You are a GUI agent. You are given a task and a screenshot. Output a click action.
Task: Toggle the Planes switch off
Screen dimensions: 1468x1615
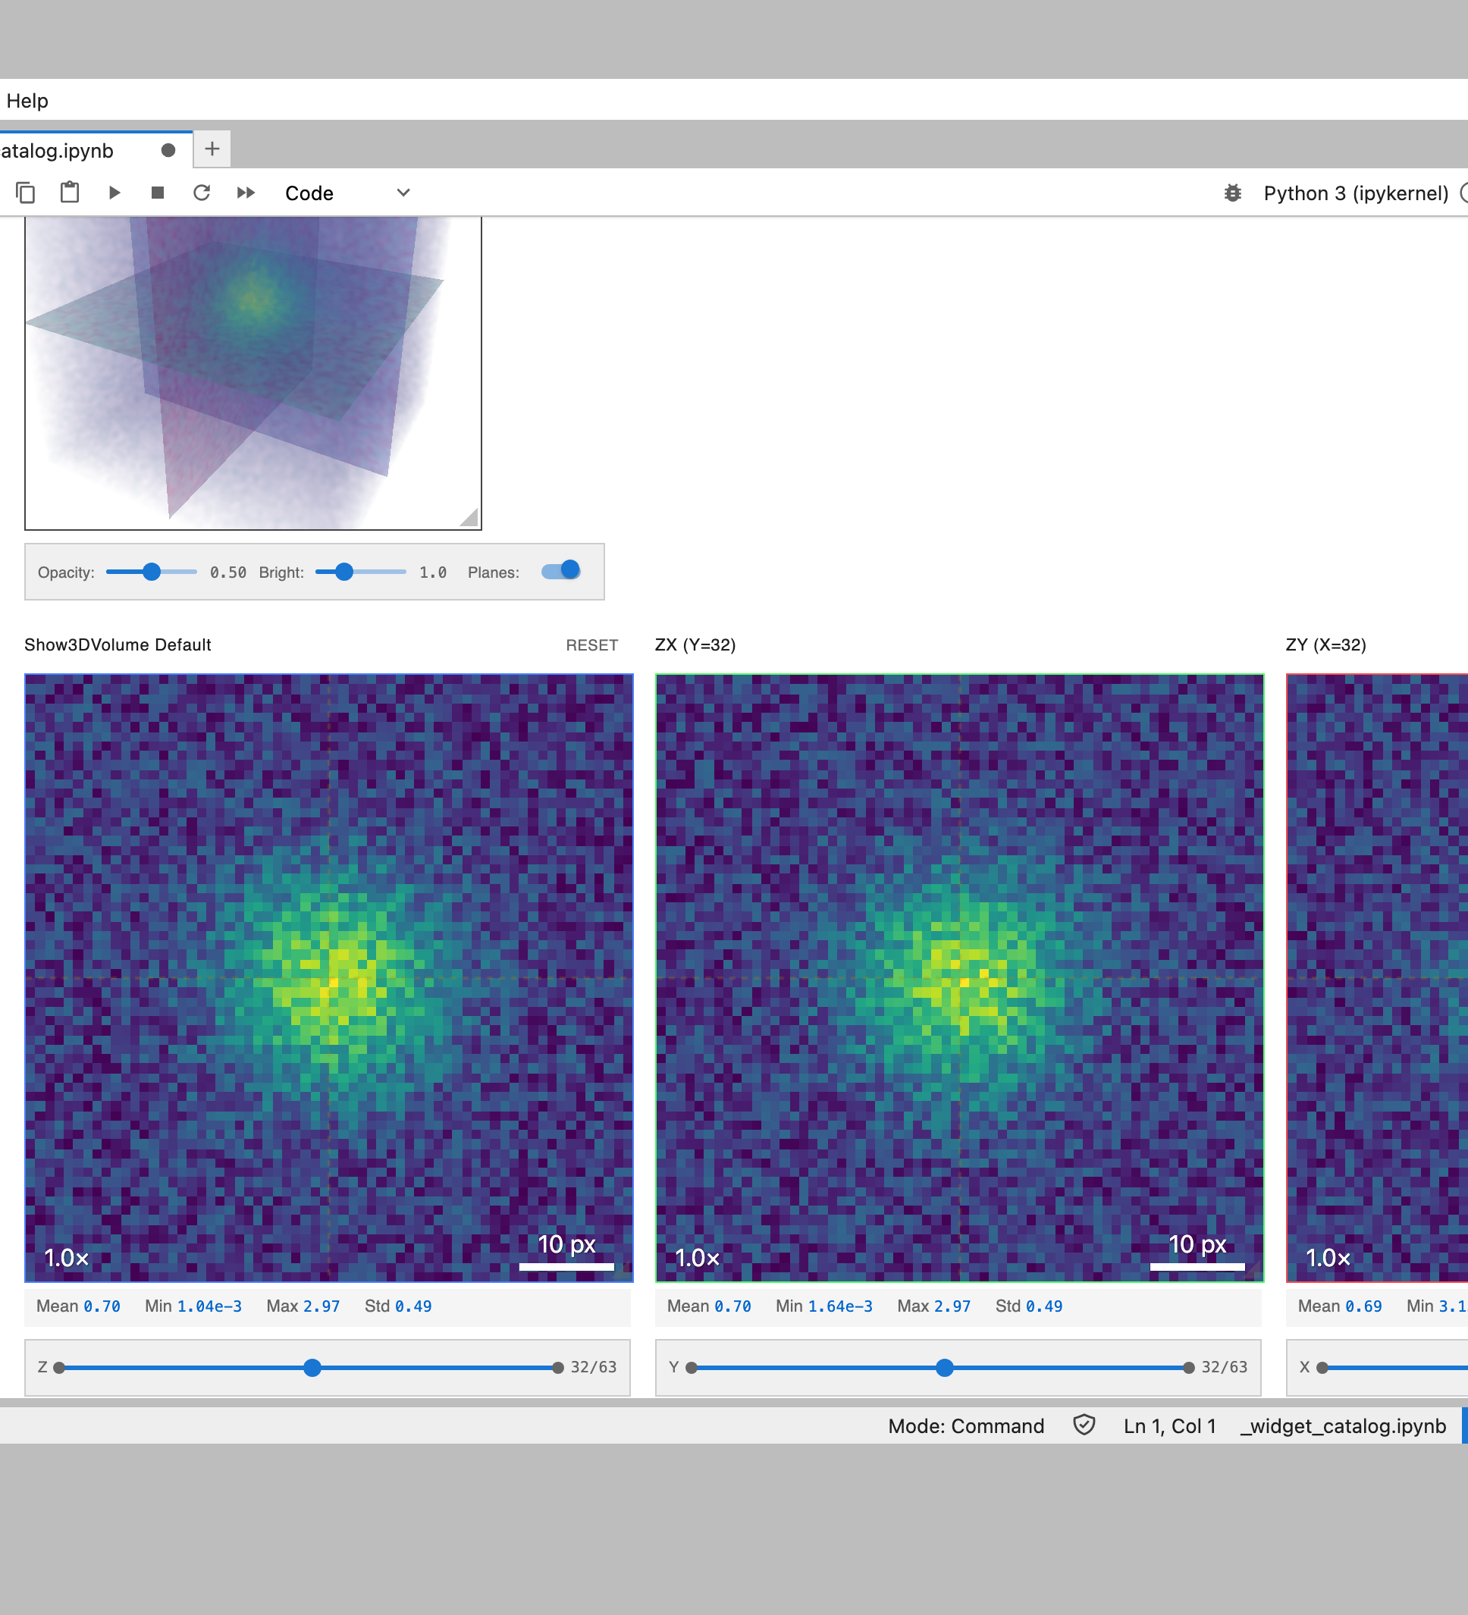click(561, 571)
